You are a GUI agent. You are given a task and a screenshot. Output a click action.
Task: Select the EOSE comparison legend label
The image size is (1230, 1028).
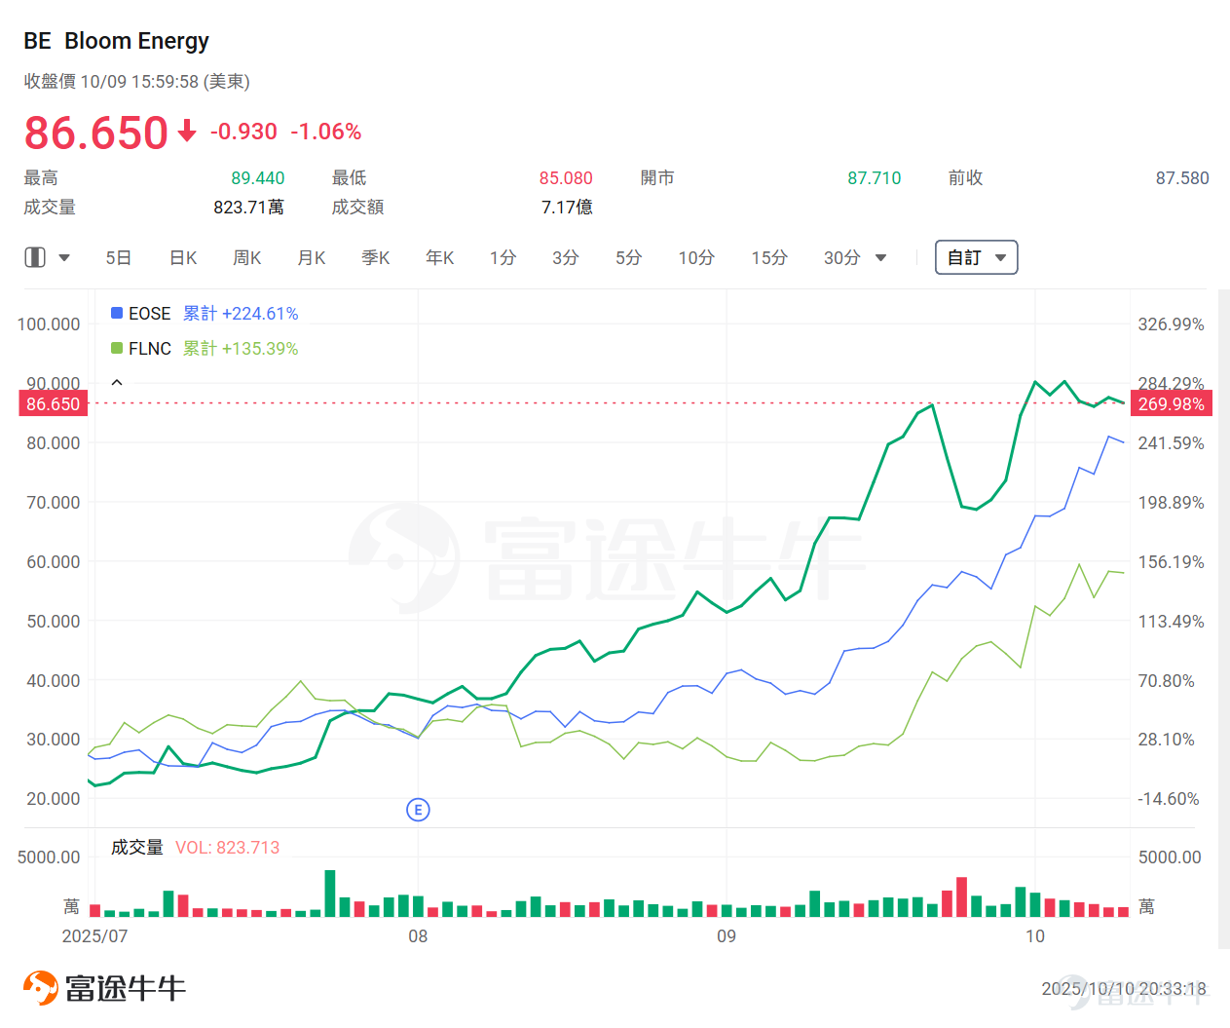coord(150,313)
